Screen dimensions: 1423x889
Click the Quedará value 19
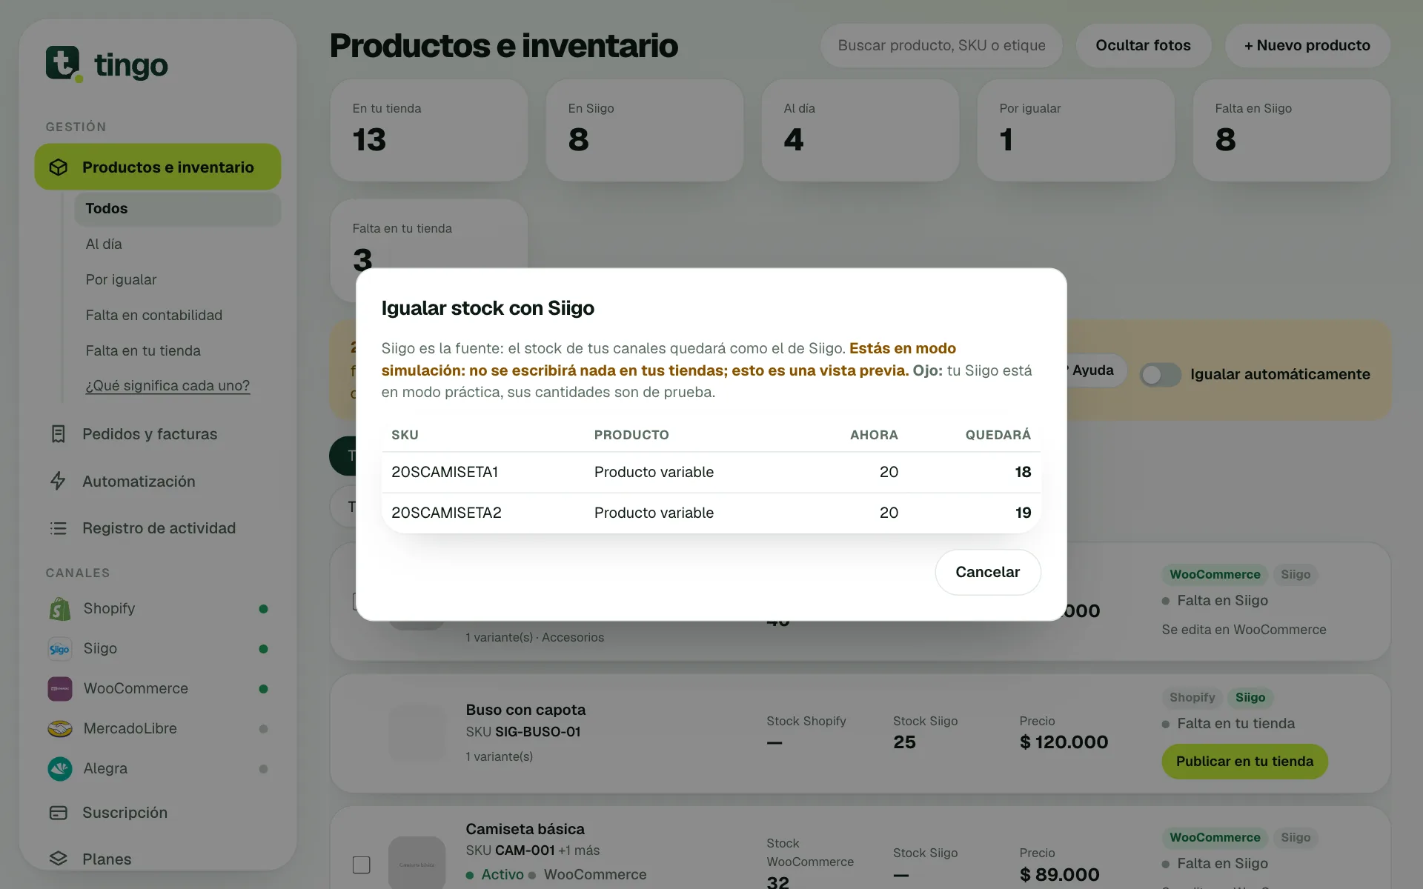click(x=1023, y=513)
